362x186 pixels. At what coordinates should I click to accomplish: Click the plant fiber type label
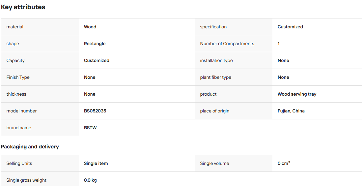click(216, 77)
